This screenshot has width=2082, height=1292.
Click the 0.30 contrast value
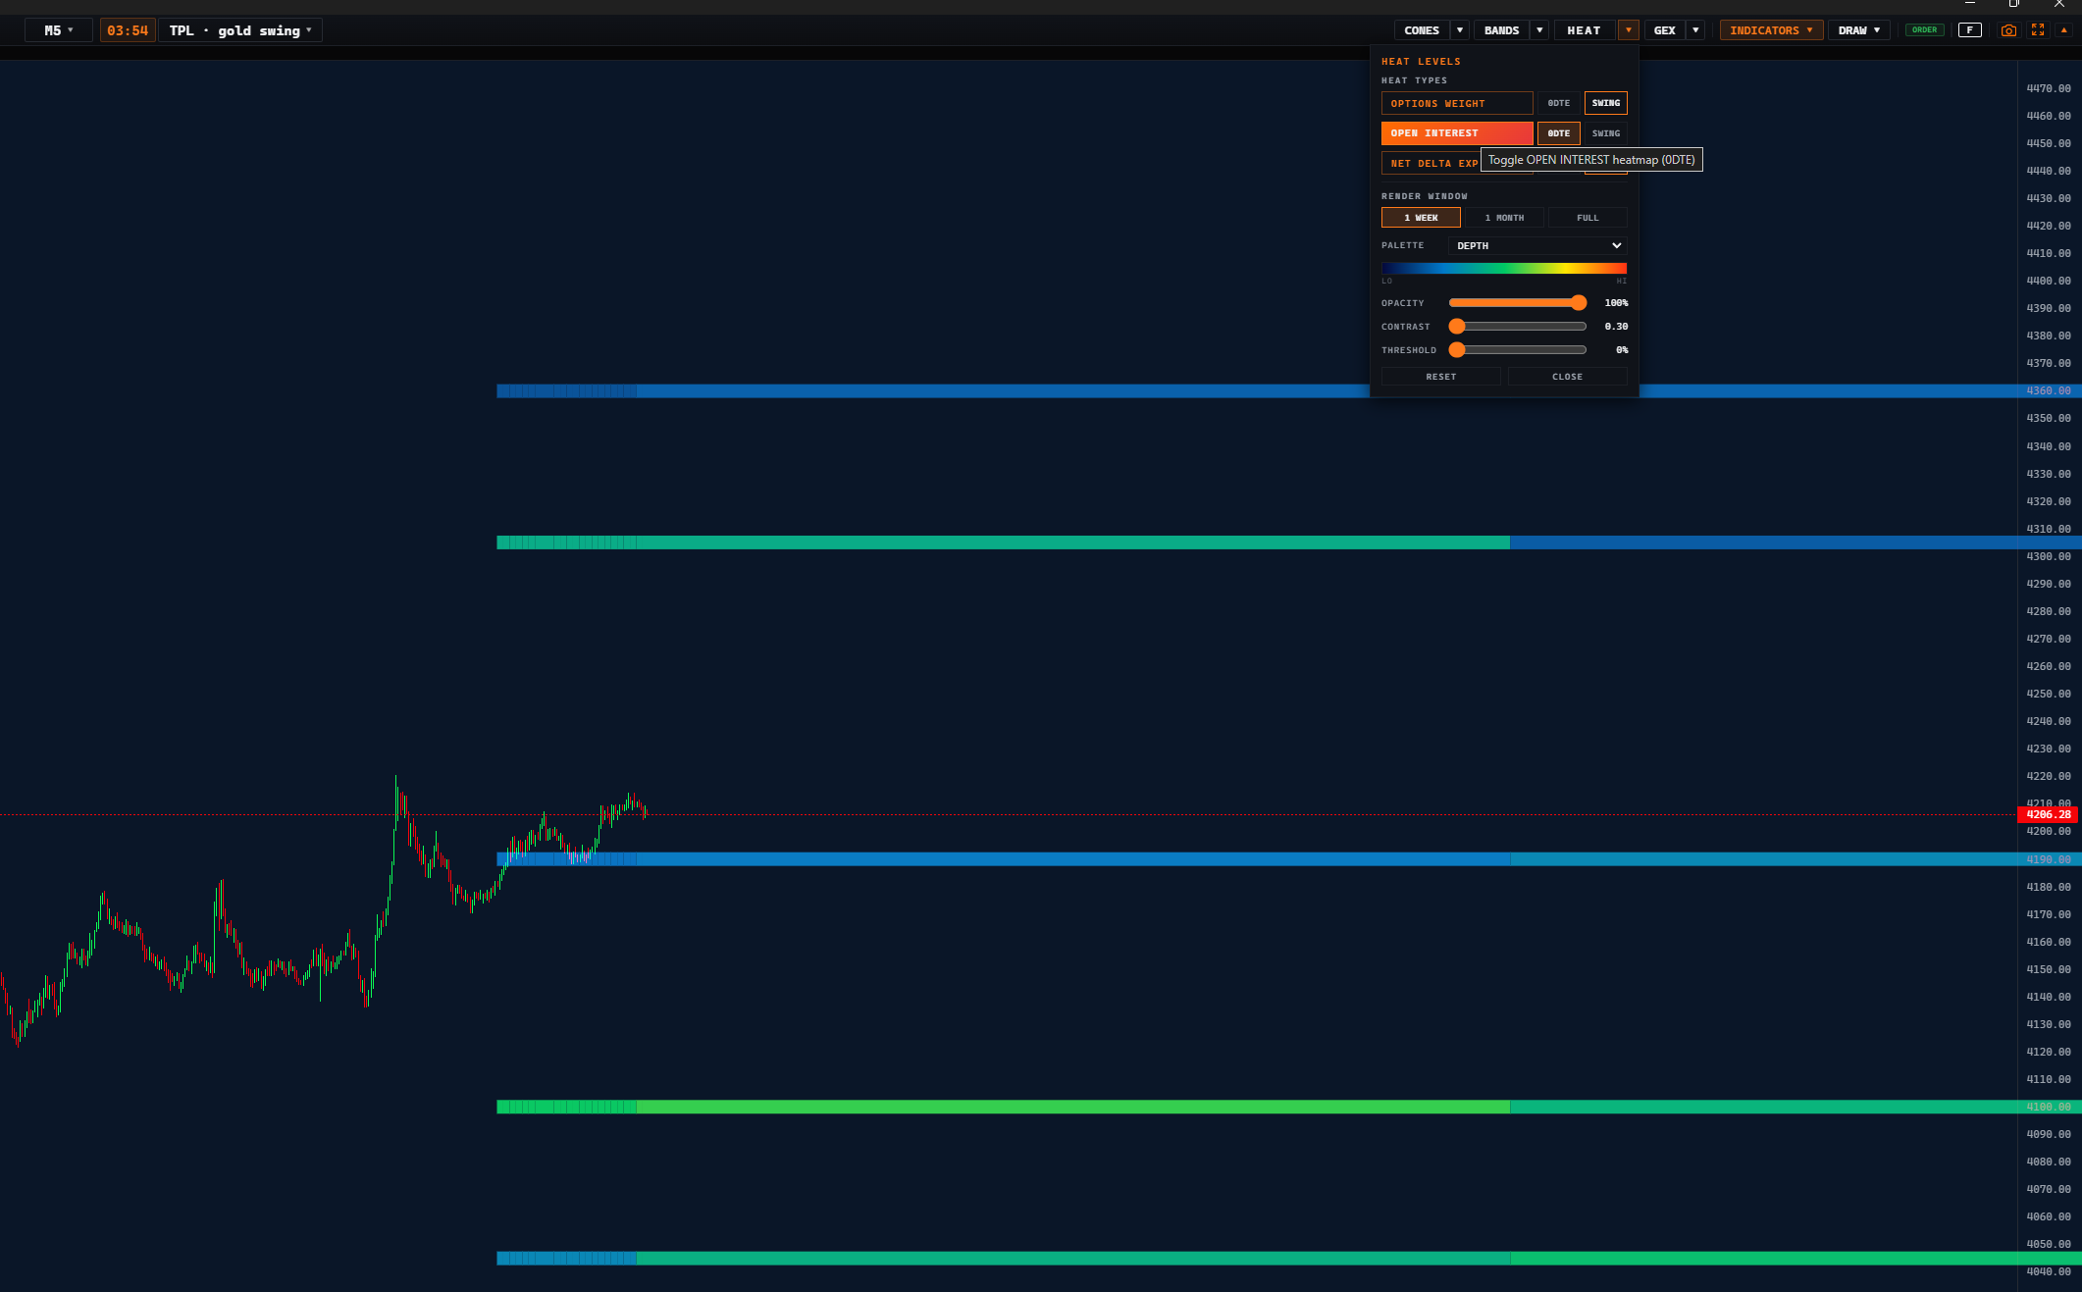1616,327
